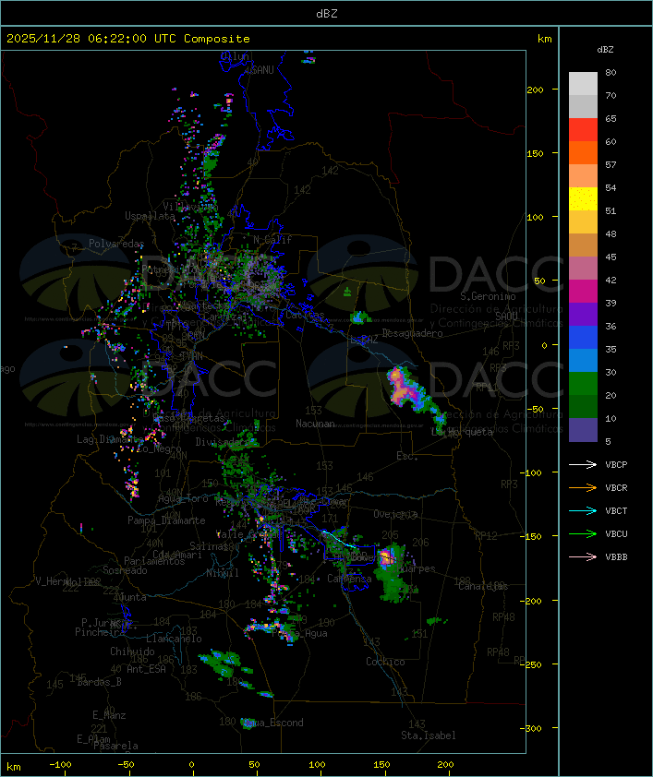
Task: Click the vertical axis -300 km tick label
Action: [x=530, y=728]
